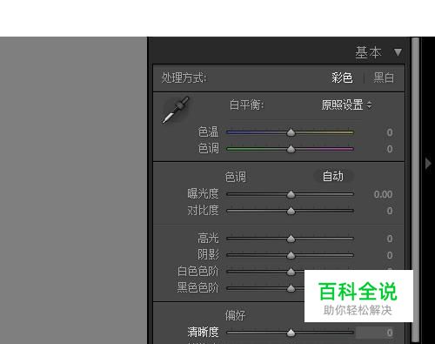435x344 pixels.
Task: Click the 曝光度 label
Action: 203,194
